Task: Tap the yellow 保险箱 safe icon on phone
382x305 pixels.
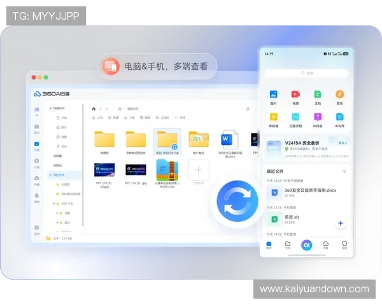Action: click(x=273, y=117)
